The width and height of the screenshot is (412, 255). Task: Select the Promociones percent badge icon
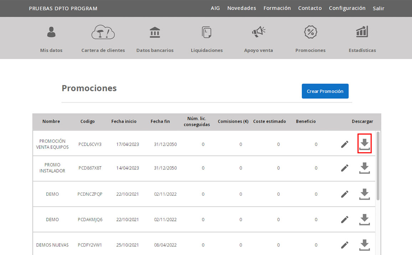310,32
